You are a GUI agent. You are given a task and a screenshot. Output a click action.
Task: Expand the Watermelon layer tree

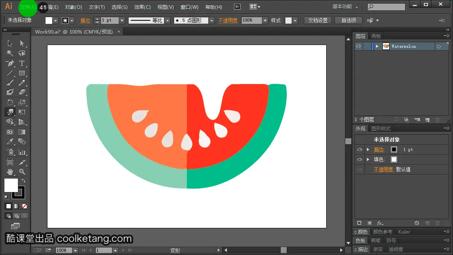[377, 46]
